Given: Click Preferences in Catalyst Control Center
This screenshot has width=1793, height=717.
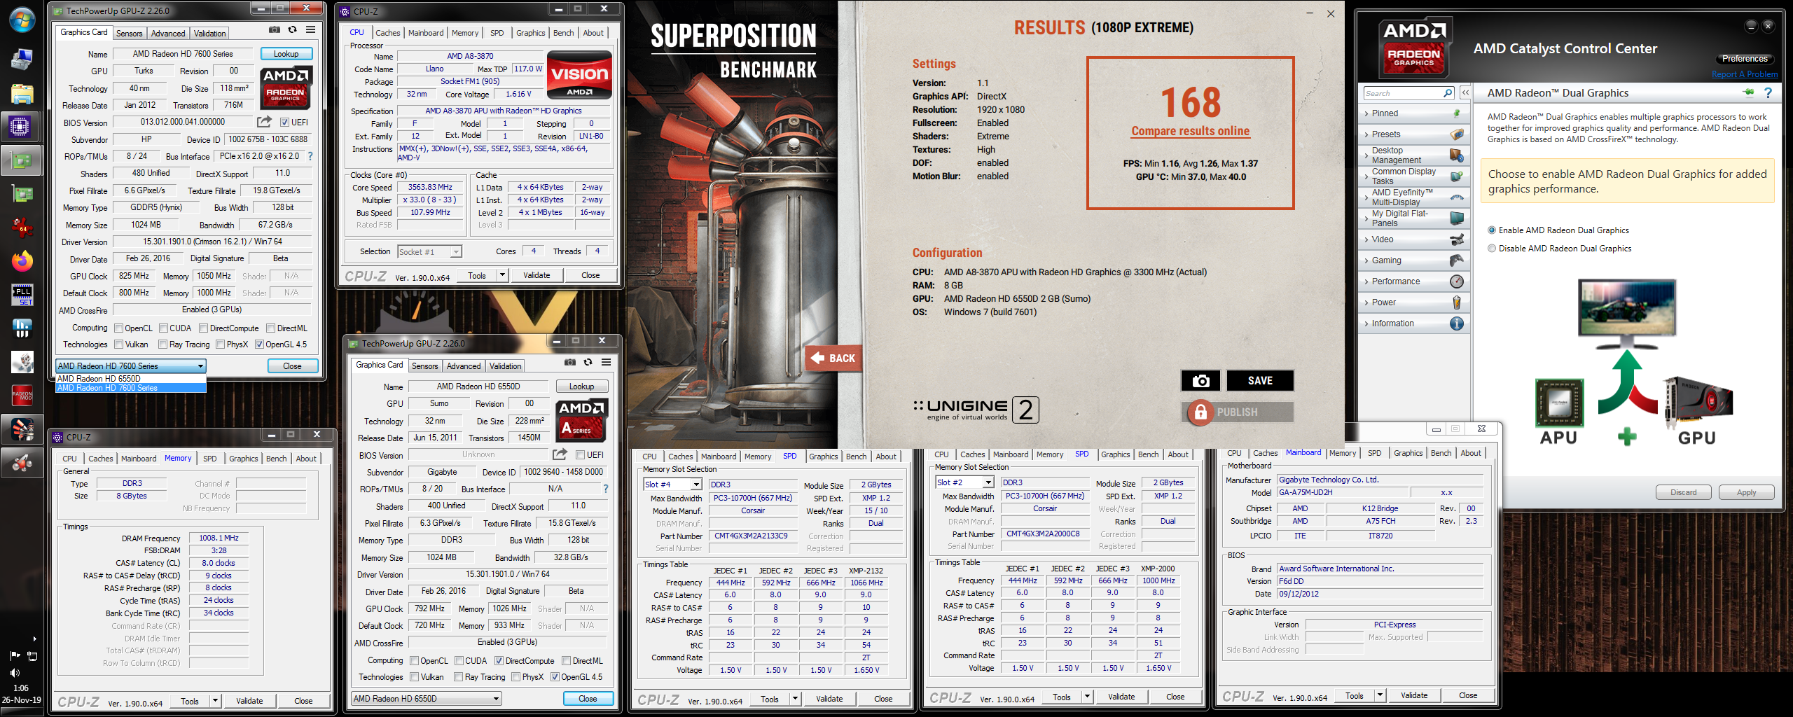Looking at the screenshot, I should 1745,59.
